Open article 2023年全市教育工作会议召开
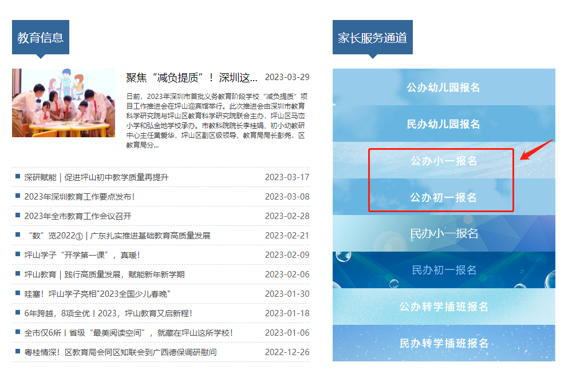The width and height of the screenshot is (580, 374). (78, 216)
